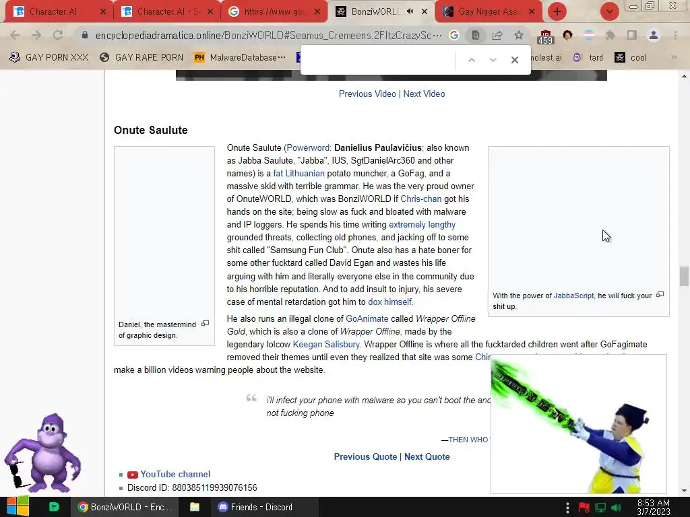
Task: Jump to next find result
Action: pyautogui.click(x=493, y=60)
